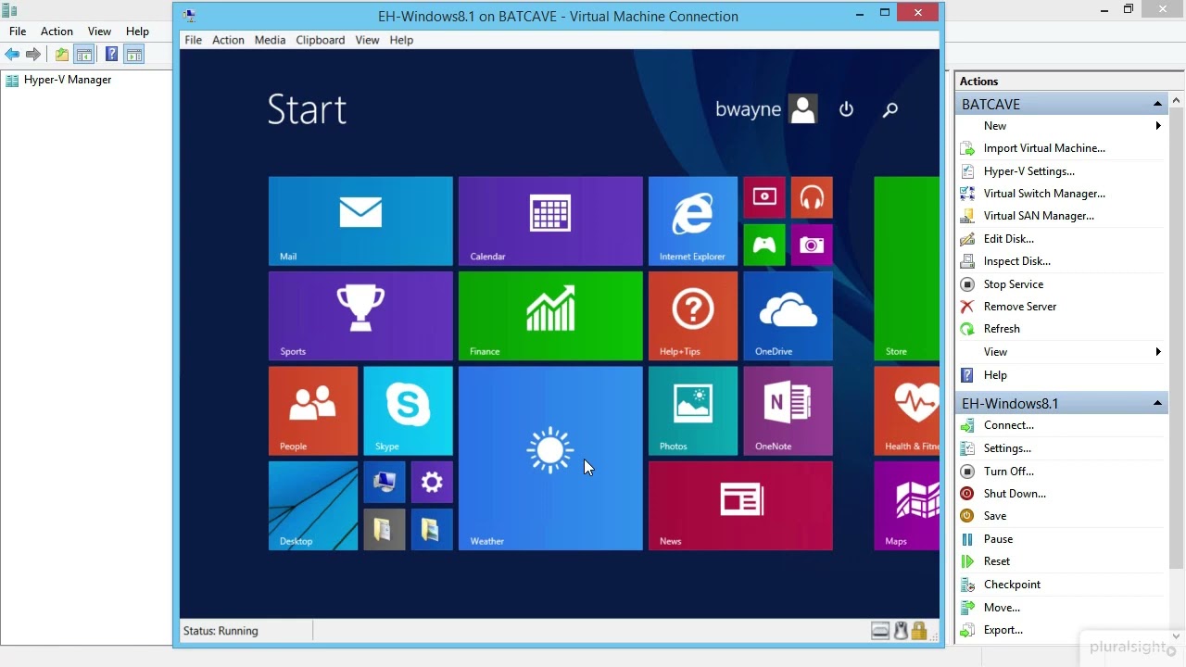Open the Help+Tips tile

pyautogui.click(x=693, y=316)
